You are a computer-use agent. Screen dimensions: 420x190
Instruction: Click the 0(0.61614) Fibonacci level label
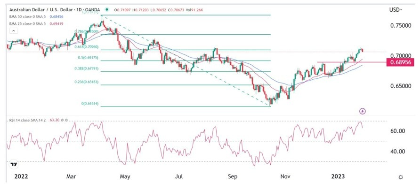point(89,104)
